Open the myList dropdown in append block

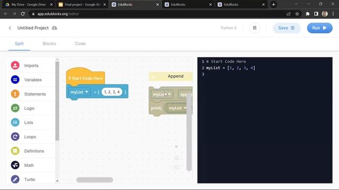click(x=162, y=94)
